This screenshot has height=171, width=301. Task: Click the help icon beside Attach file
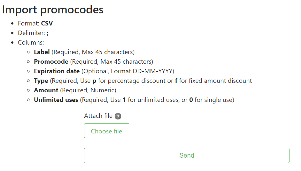[x=118, y=116]
